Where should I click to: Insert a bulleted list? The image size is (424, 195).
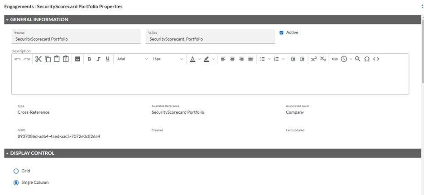tap(262, 59)
